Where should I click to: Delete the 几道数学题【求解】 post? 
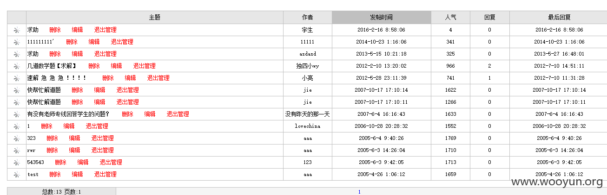tap(94, 66)
